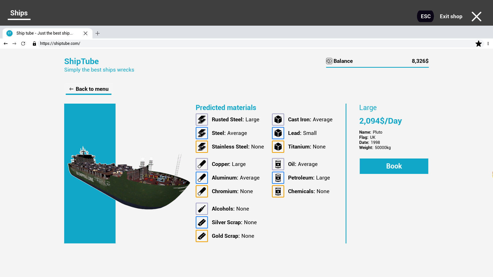Select the Petroleum material icon
Viewport: 493px width, 277px height.
click(278, 177)
